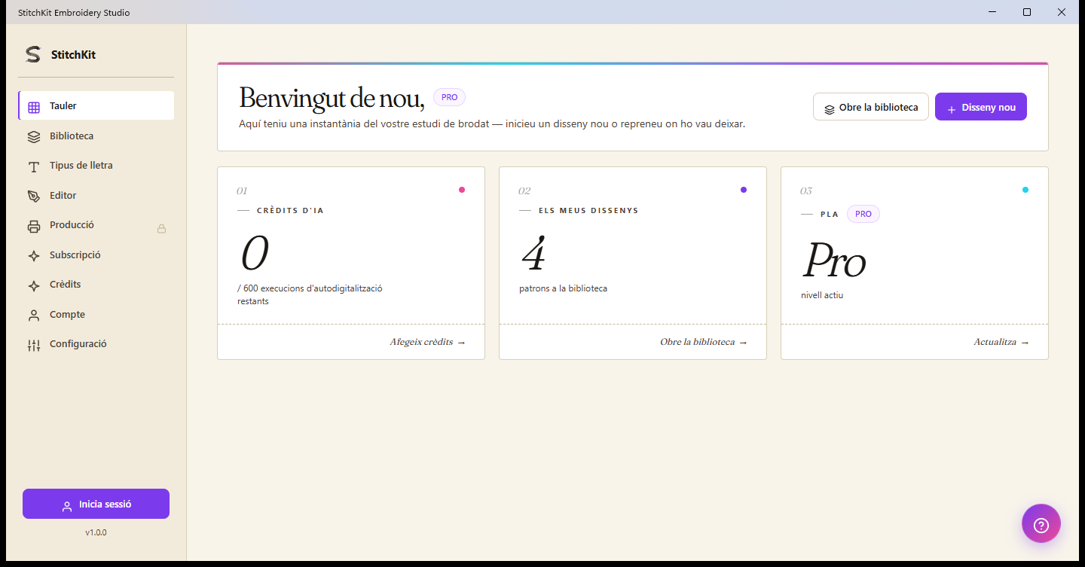The width and height of the screenshot is (1085, 567).
Task: Open the Tauler dashboard menu item
Action: click(96, 105)
